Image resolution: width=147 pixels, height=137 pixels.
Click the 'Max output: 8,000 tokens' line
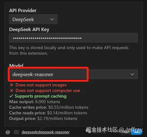click(34, 102)
